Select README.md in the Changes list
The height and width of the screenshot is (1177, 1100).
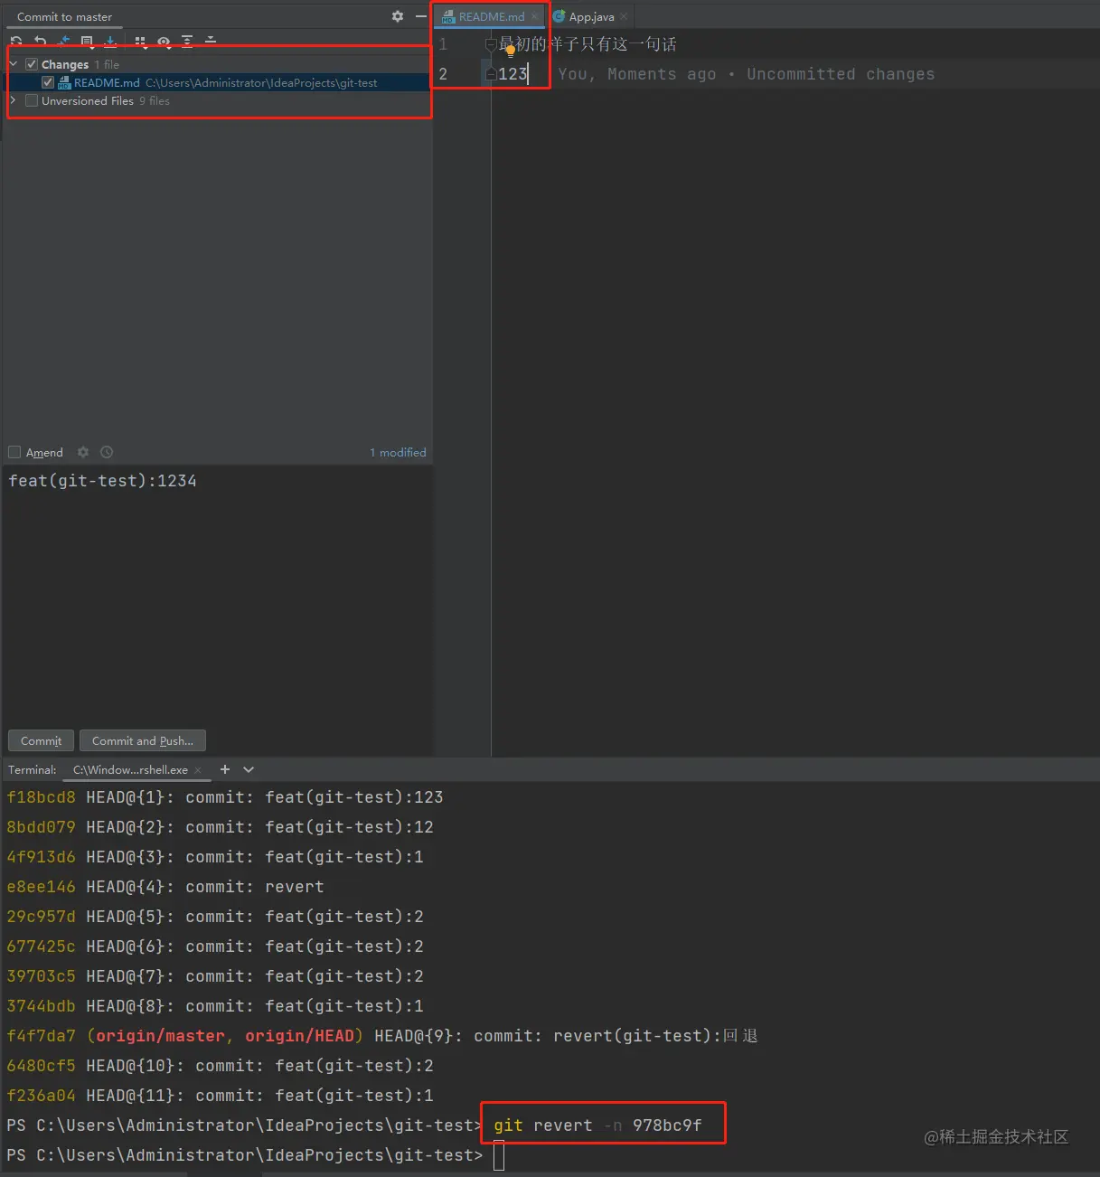point(218,82)
